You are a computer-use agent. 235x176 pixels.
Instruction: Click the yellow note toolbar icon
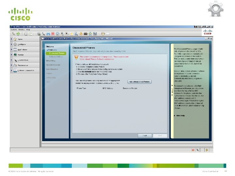[71, 34]
